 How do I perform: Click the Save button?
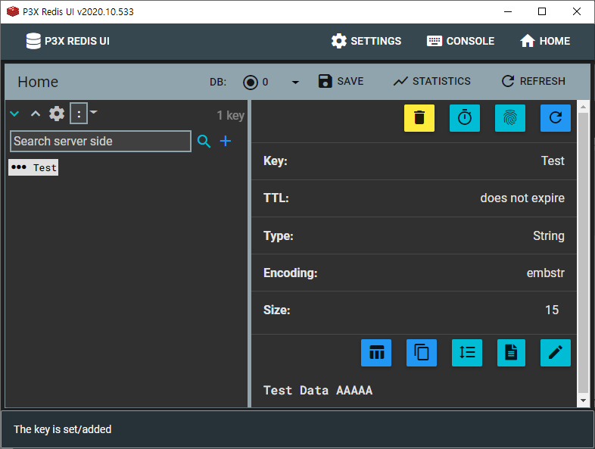click(x=341, y=81)
